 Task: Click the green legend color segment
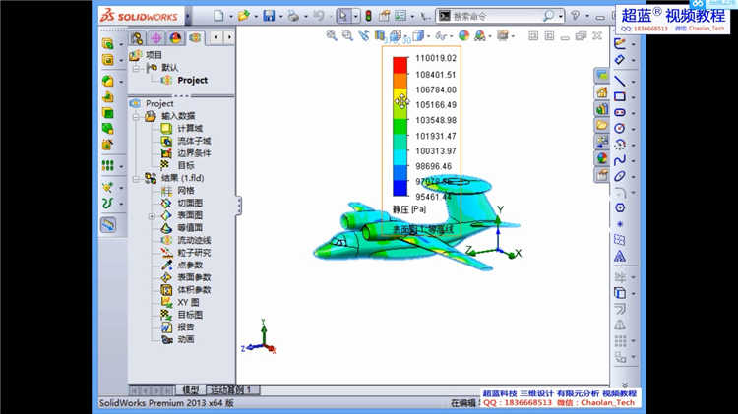point(400,127)
